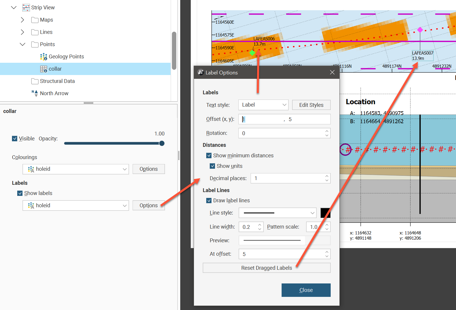Collapse the Points folder in tree
The width and height of the screenshot is (456, 310).
click(x=22, y=44)
